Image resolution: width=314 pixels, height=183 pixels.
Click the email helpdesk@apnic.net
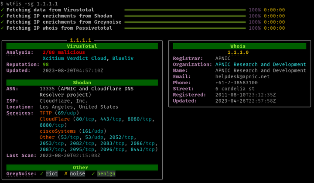(242, 76)
